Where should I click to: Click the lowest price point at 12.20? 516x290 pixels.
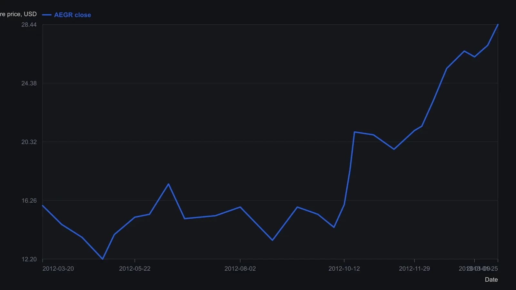click(103, 259)
